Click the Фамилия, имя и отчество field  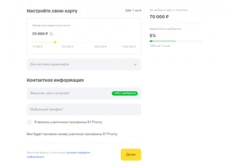click(72, 93)
